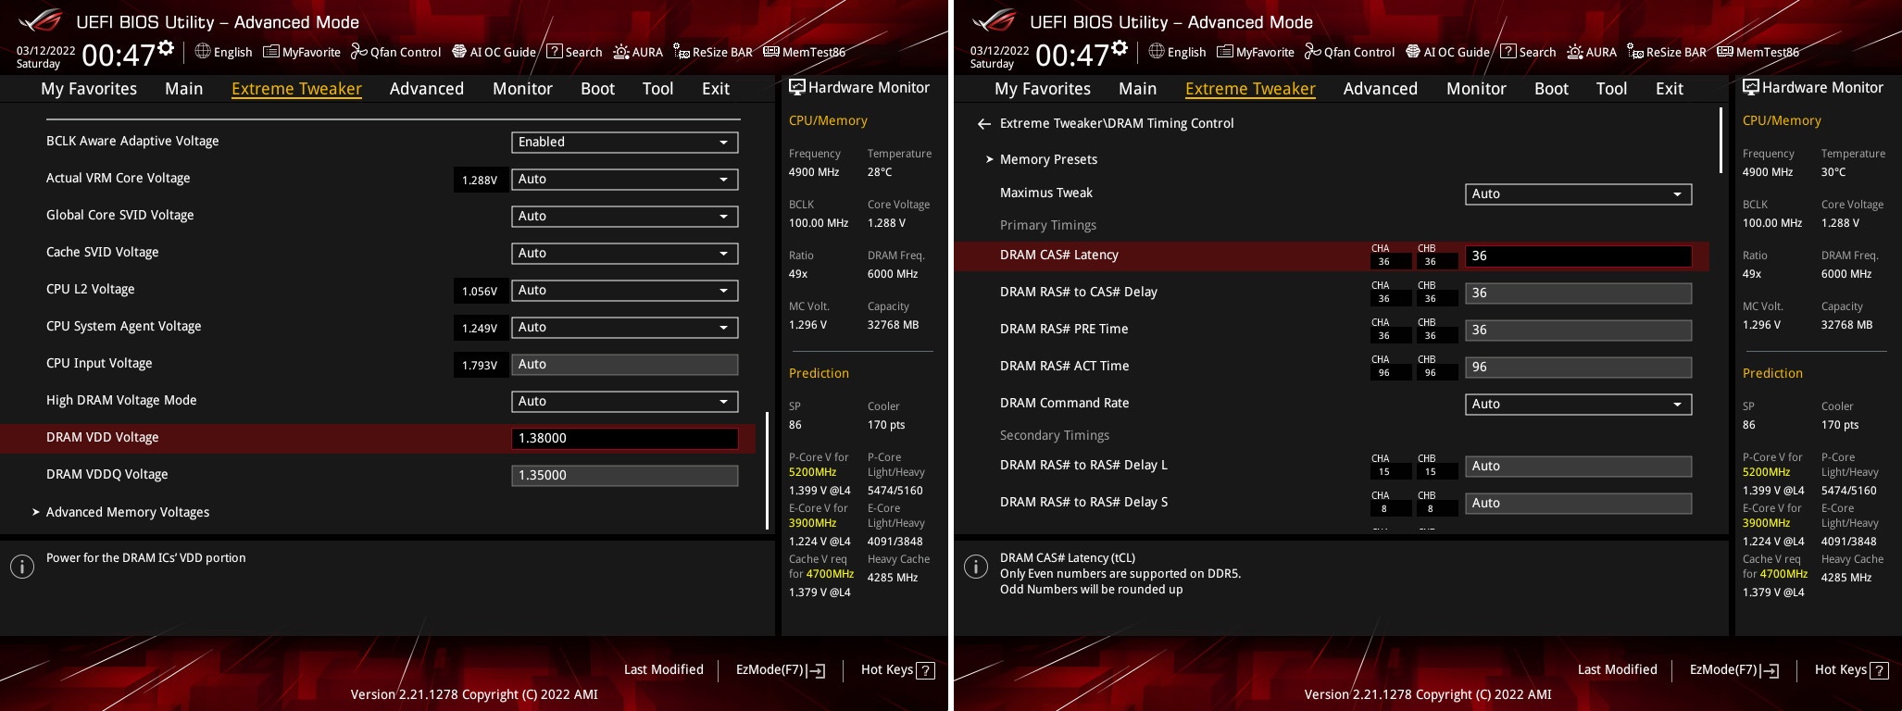Click info icon beside DRAM CAS# Latency description
The image size is (1902, 711).
coord(976,567)
